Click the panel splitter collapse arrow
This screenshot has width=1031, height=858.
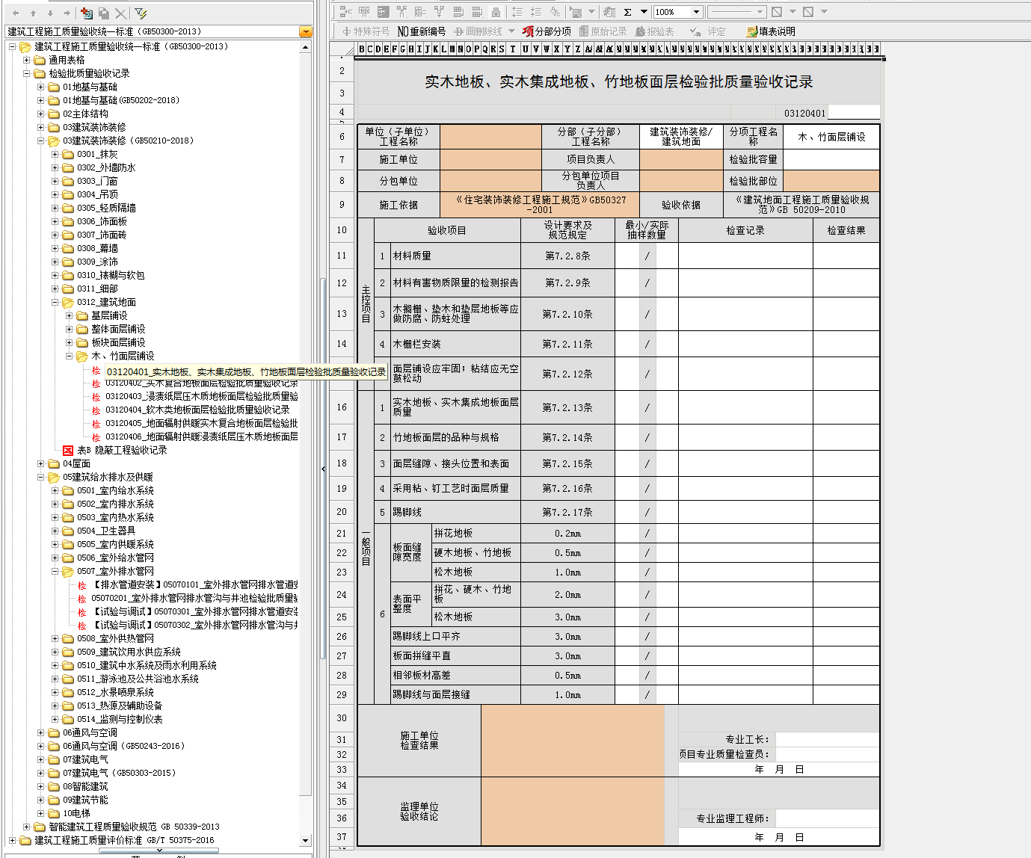tap(323, 469)
